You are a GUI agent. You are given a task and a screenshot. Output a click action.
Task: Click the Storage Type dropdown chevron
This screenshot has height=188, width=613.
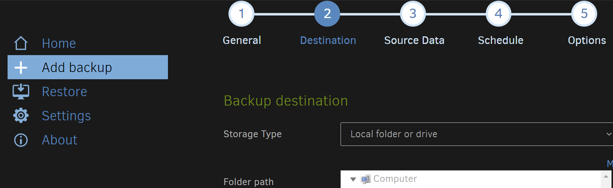click(x=609, y=134)
